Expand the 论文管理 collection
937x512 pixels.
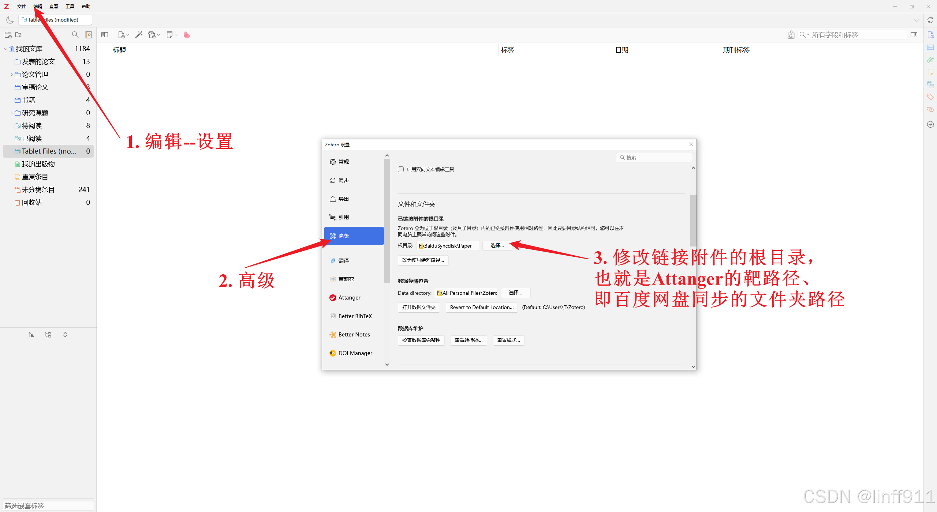[x=12, y=75]
